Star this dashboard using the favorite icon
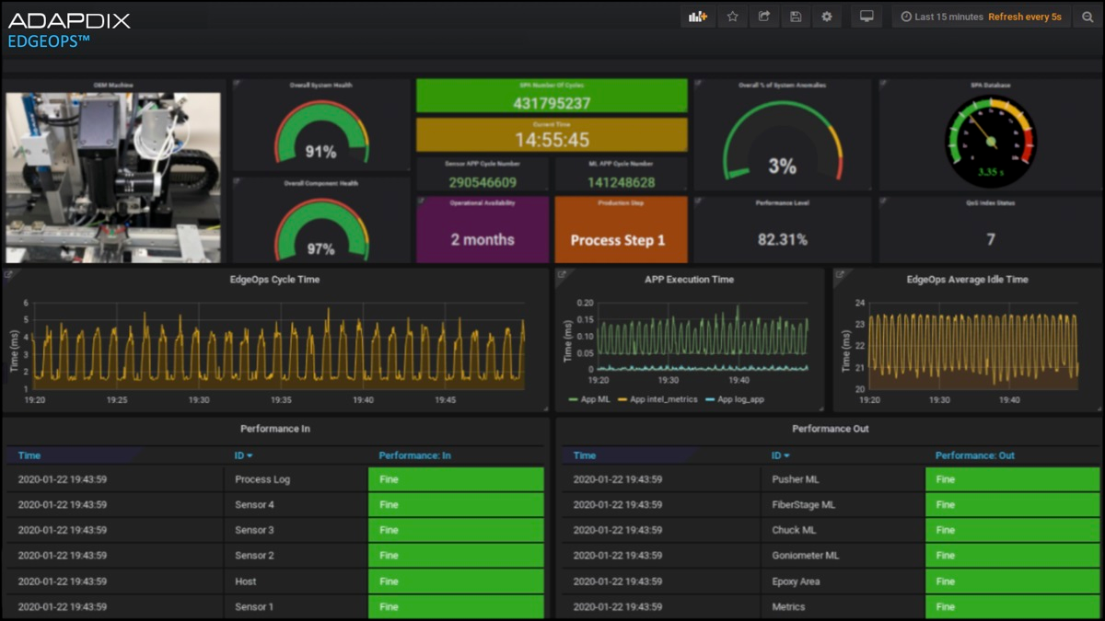Image resolution: width=1105 pixels, height=621 pixels. 732,16
